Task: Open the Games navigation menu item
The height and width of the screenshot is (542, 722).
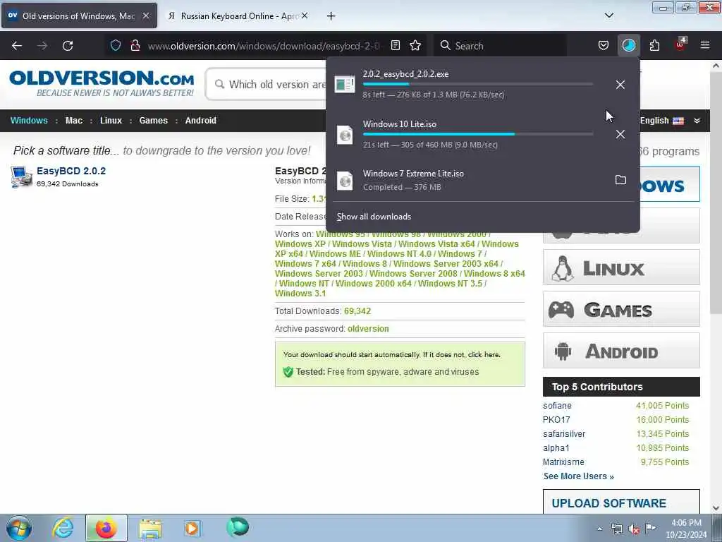Action: coord(153,120)
